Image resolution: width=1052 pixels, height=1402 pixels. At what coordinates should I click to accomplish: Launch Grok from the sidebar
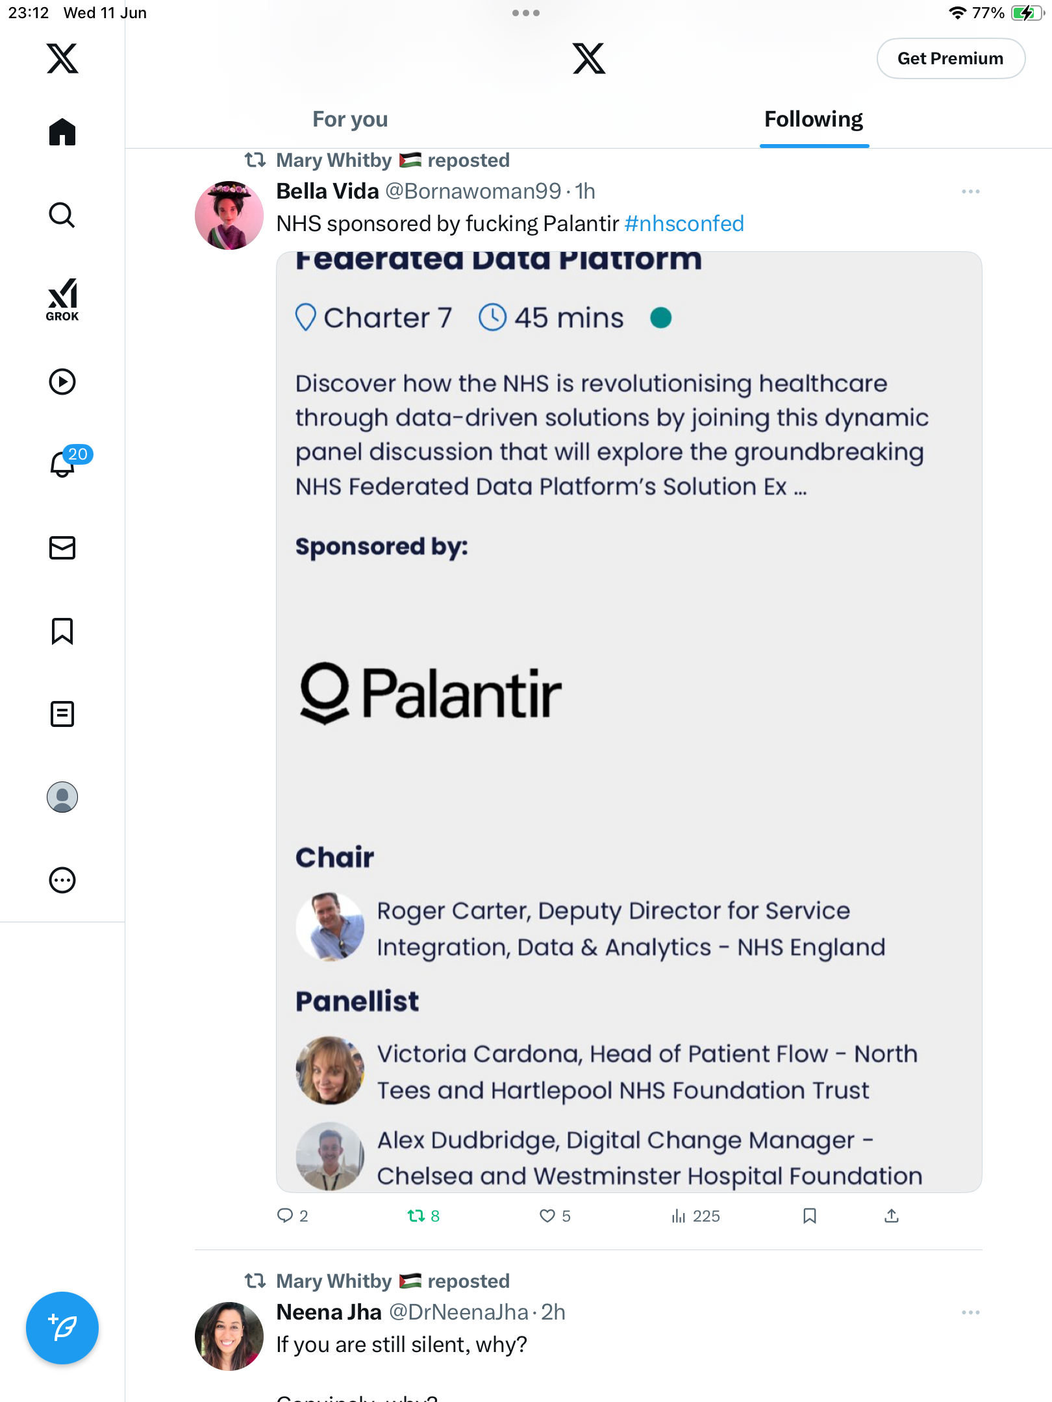(x=62, y=299)
